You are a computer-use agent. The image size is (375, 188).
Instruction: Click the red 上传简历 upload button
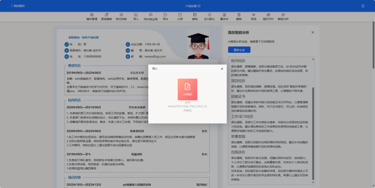(187, 89)
